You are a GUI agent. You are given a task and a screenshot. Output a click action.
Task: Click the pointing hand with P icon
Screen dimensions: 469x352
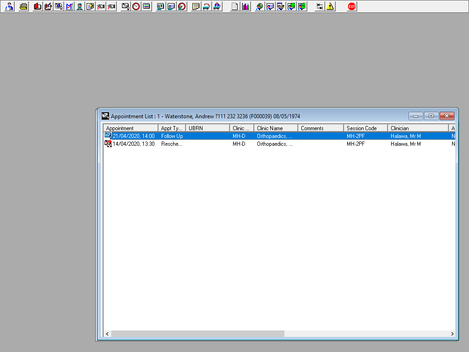(111, 6)
